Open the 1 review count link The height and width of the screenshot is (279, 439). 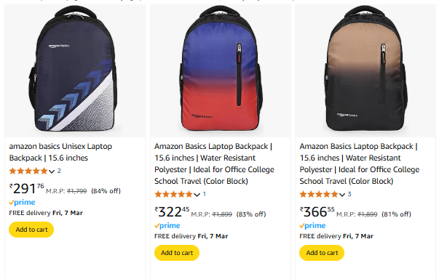tap(205, 194)
